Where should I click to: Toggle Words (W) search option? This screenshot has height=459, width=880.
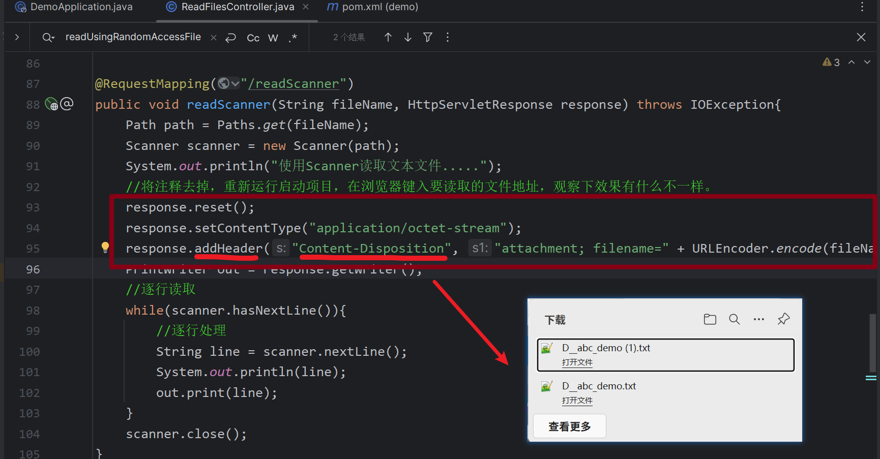[x=273, y=38]
